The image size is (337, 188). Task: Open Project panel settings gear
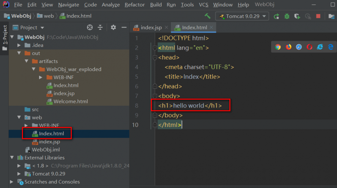(113, 28)
